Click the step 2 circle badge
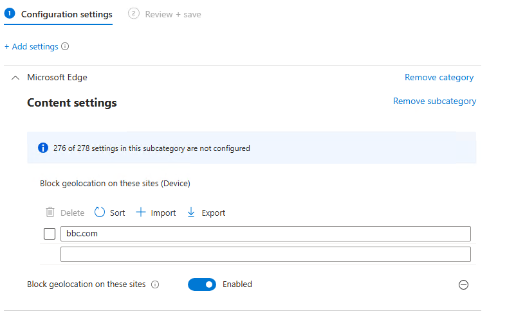516x332 pixels. pyautogui.click(x=133, y=13)
